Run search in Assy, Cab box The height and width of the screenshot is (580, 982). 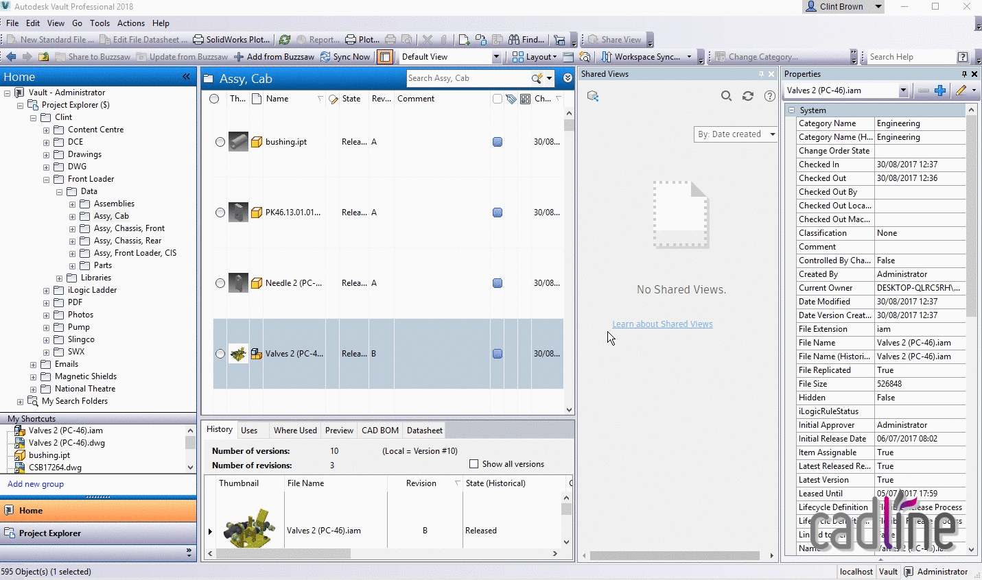point(537,78)
